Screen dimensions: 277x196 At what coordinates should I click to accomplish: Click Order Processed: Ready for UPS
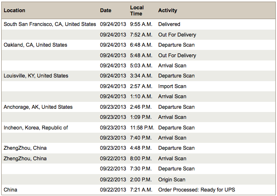[197, 190]
